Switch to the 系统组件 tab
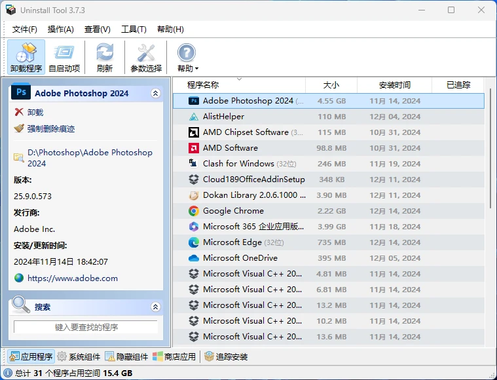497x380 pixels. tap(79, 357)
